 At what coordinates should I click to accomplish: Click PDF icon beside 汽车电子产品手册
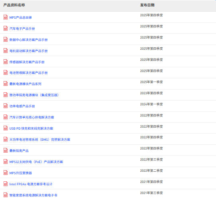(x=6, y=28)
